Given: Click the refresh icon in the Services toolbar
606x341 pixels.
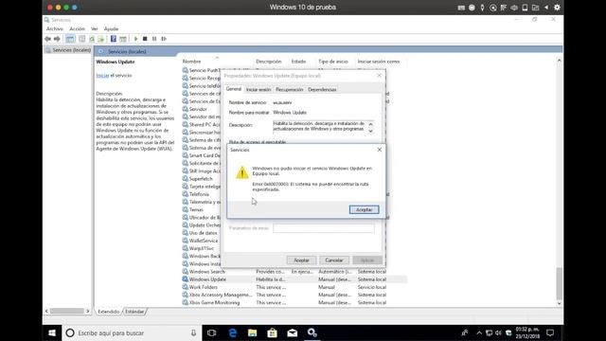Looking at the screenshot, I should (x=92, y=39).
